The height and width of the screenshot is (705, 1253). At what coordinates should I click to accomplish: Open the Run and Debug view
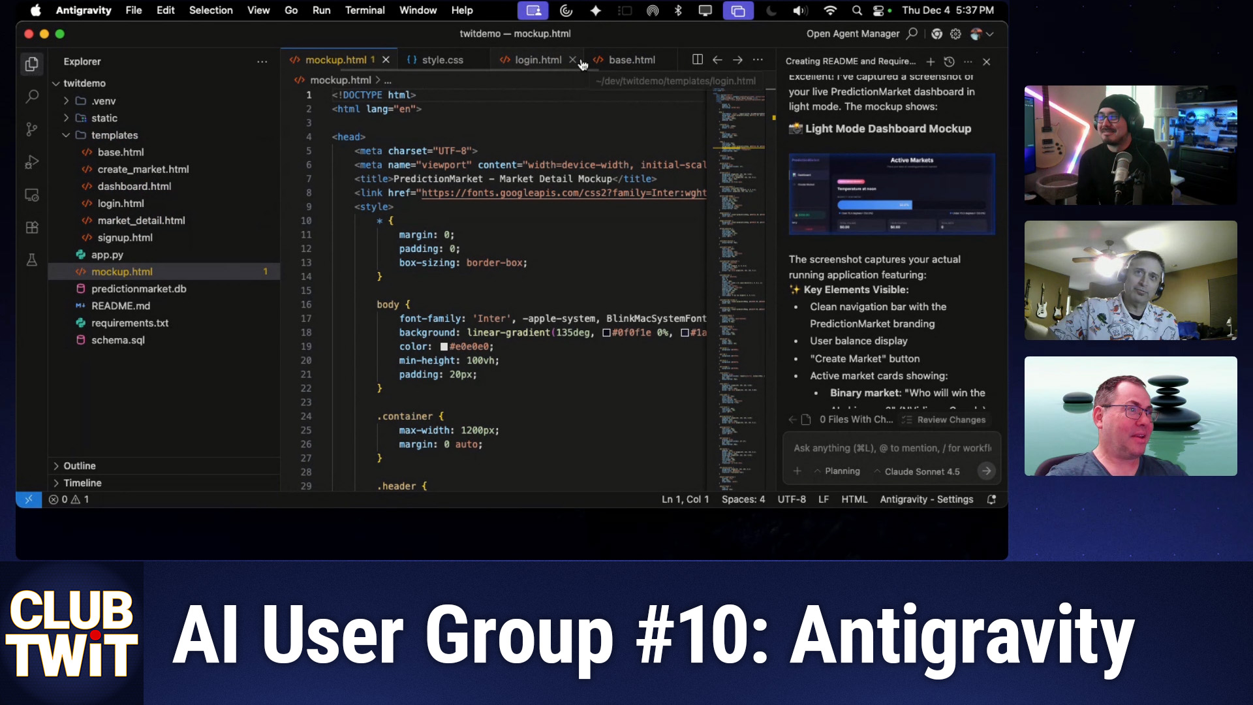point(31,162)
